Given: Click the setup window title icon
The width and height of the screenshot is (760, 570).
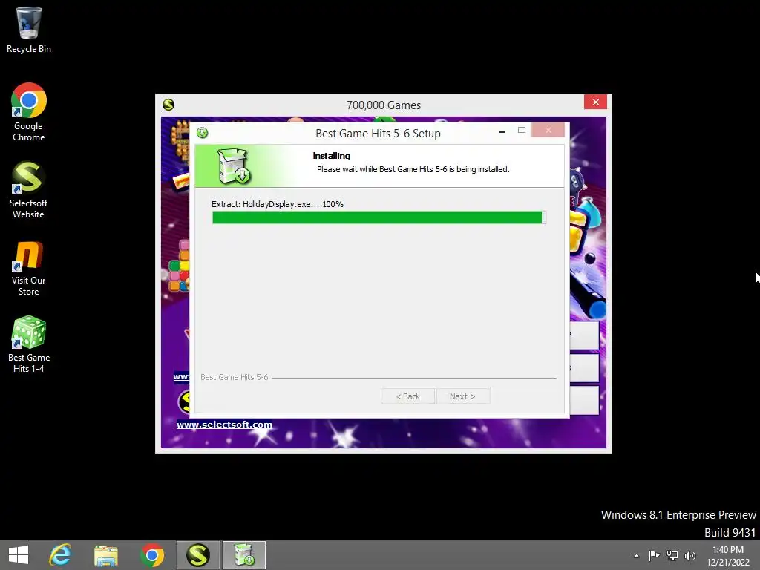Looking at the screenshot, I should (202, 133).
